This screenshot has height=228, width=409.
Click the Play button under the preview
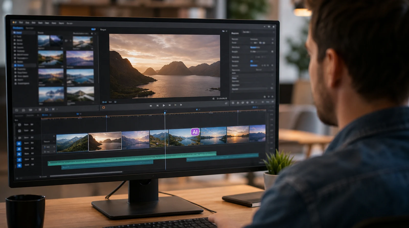pos(164,105)
